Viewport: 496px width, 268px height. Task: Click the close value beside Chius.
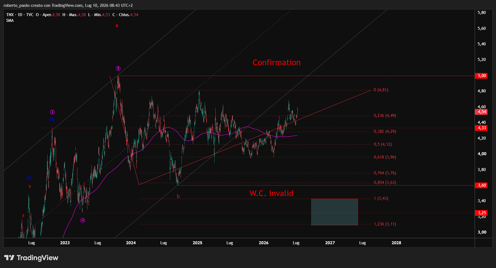(134, 15)
